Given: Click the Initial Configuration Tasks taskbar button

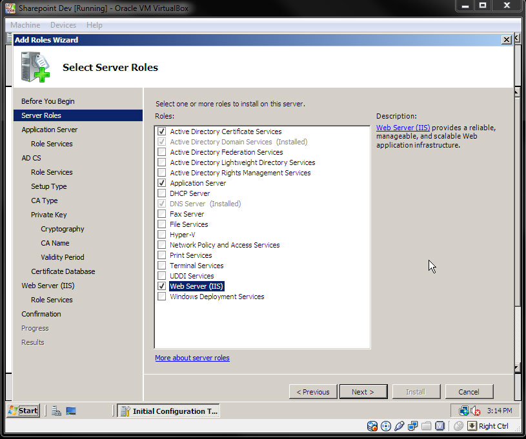Looking at the screenshot, I should pos(168,411).
